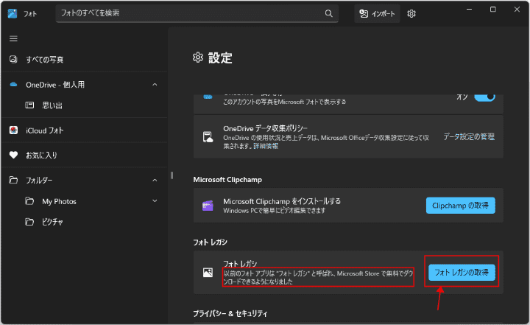Click the Memories (思い出) icon
530x325 pixels.
[x=29, y=105]
